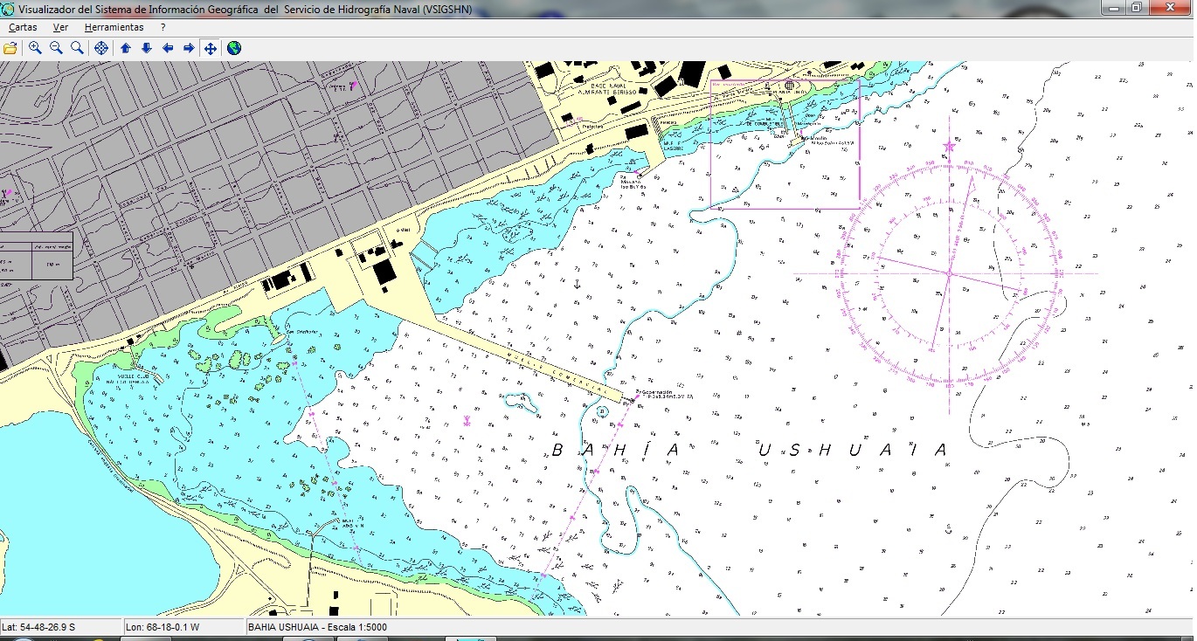
Task: Click the application icon in the title bar
Action: [9, 8]
